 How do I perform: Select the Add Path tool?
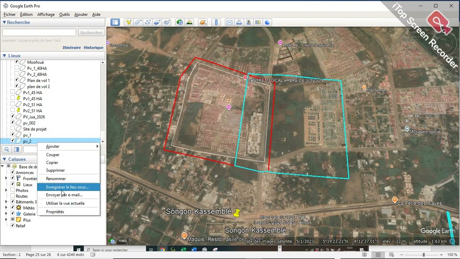(x=148, y=22)
